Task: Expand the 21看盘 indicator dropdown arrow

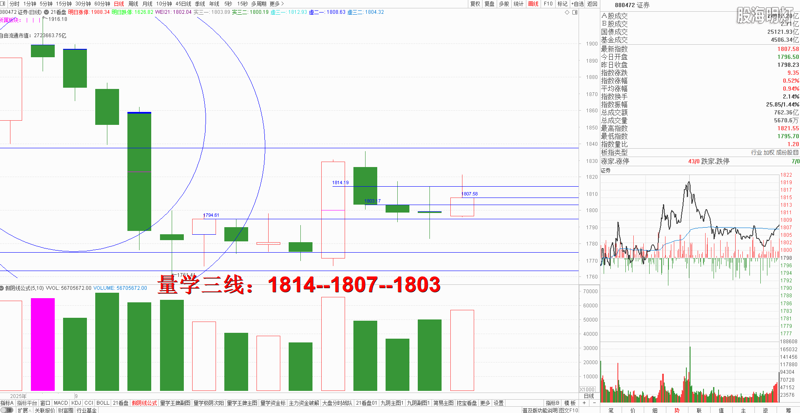Action: (46, 12)
